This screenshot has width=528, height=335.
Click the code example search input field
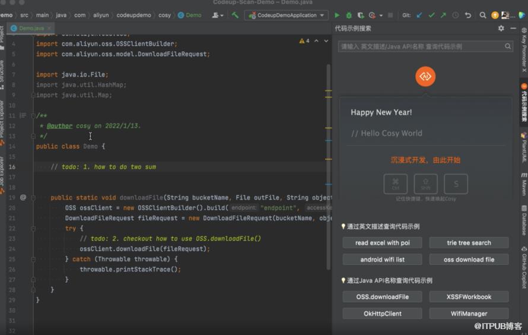pyautogui.click(x=421, y=46)
